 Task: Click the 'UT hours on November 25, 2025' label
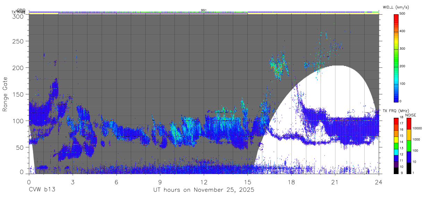[x=204, y=190]
